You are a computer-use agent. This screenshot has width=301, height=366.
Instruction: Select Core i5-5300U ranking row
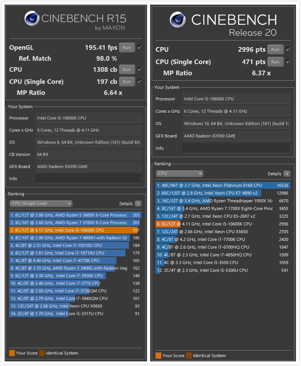tap(223, 270)
